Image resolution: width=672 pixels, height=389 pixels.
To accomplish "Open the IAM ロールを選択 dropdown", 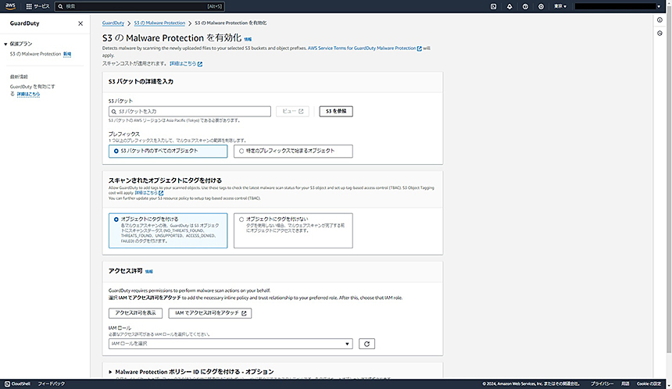I will click(231, 344).
